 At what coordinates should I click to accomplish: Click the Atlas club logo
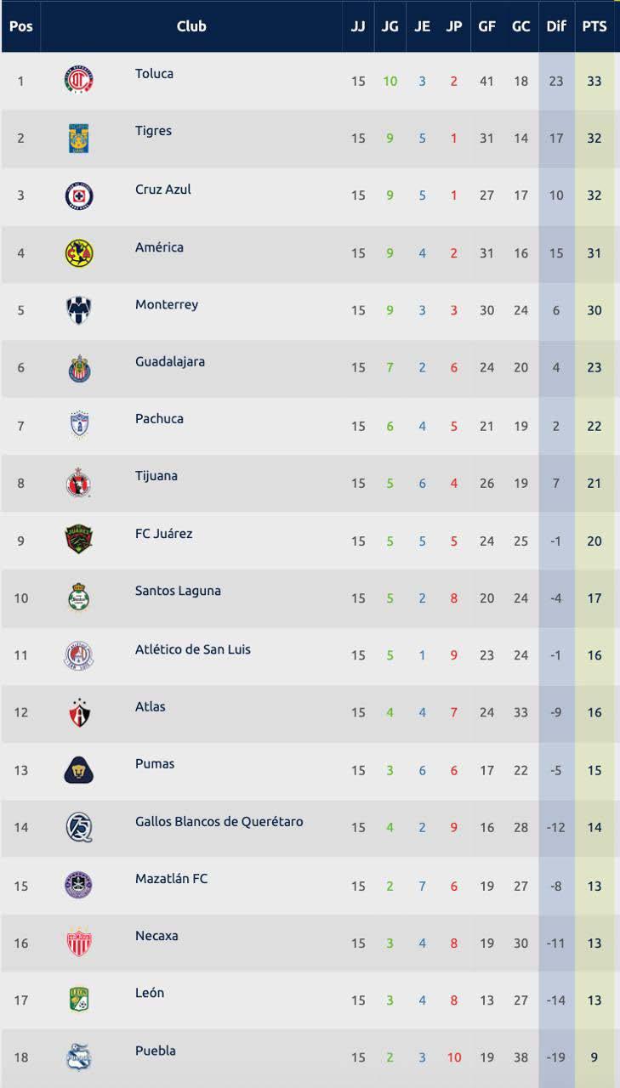tap(79, 712)
